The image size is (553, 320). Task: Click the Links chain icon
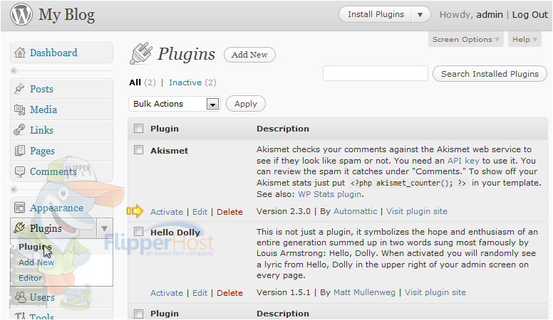[19, 130]
